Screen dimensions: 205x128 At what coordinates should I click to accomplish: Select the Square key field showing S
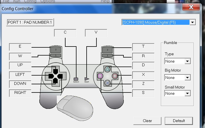click(143, 93)
